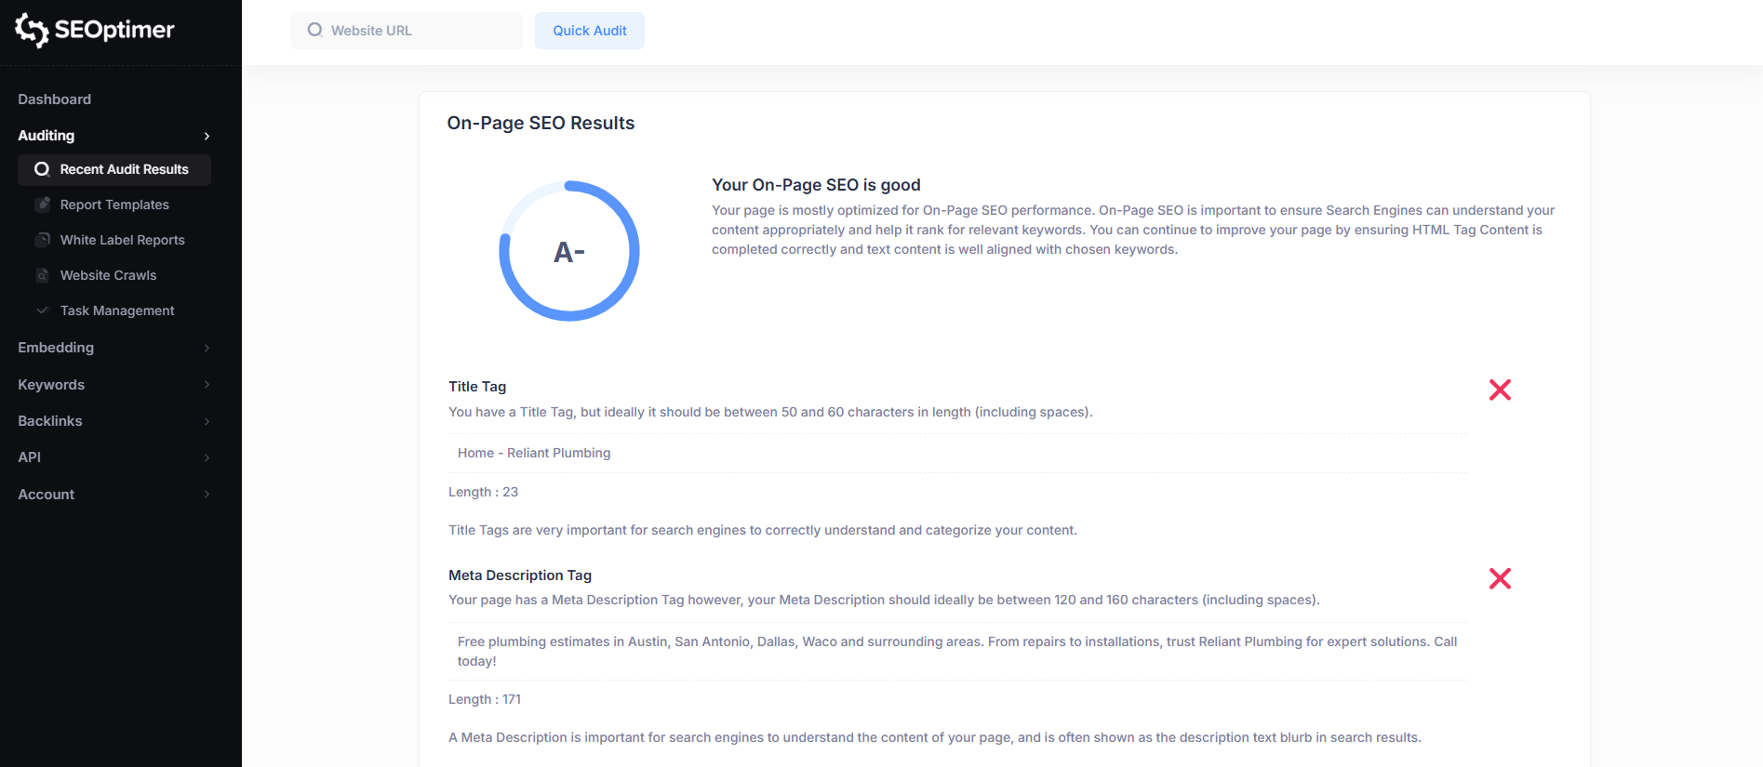Click the Recent Audit Results magnifier icon

point(42,169)
